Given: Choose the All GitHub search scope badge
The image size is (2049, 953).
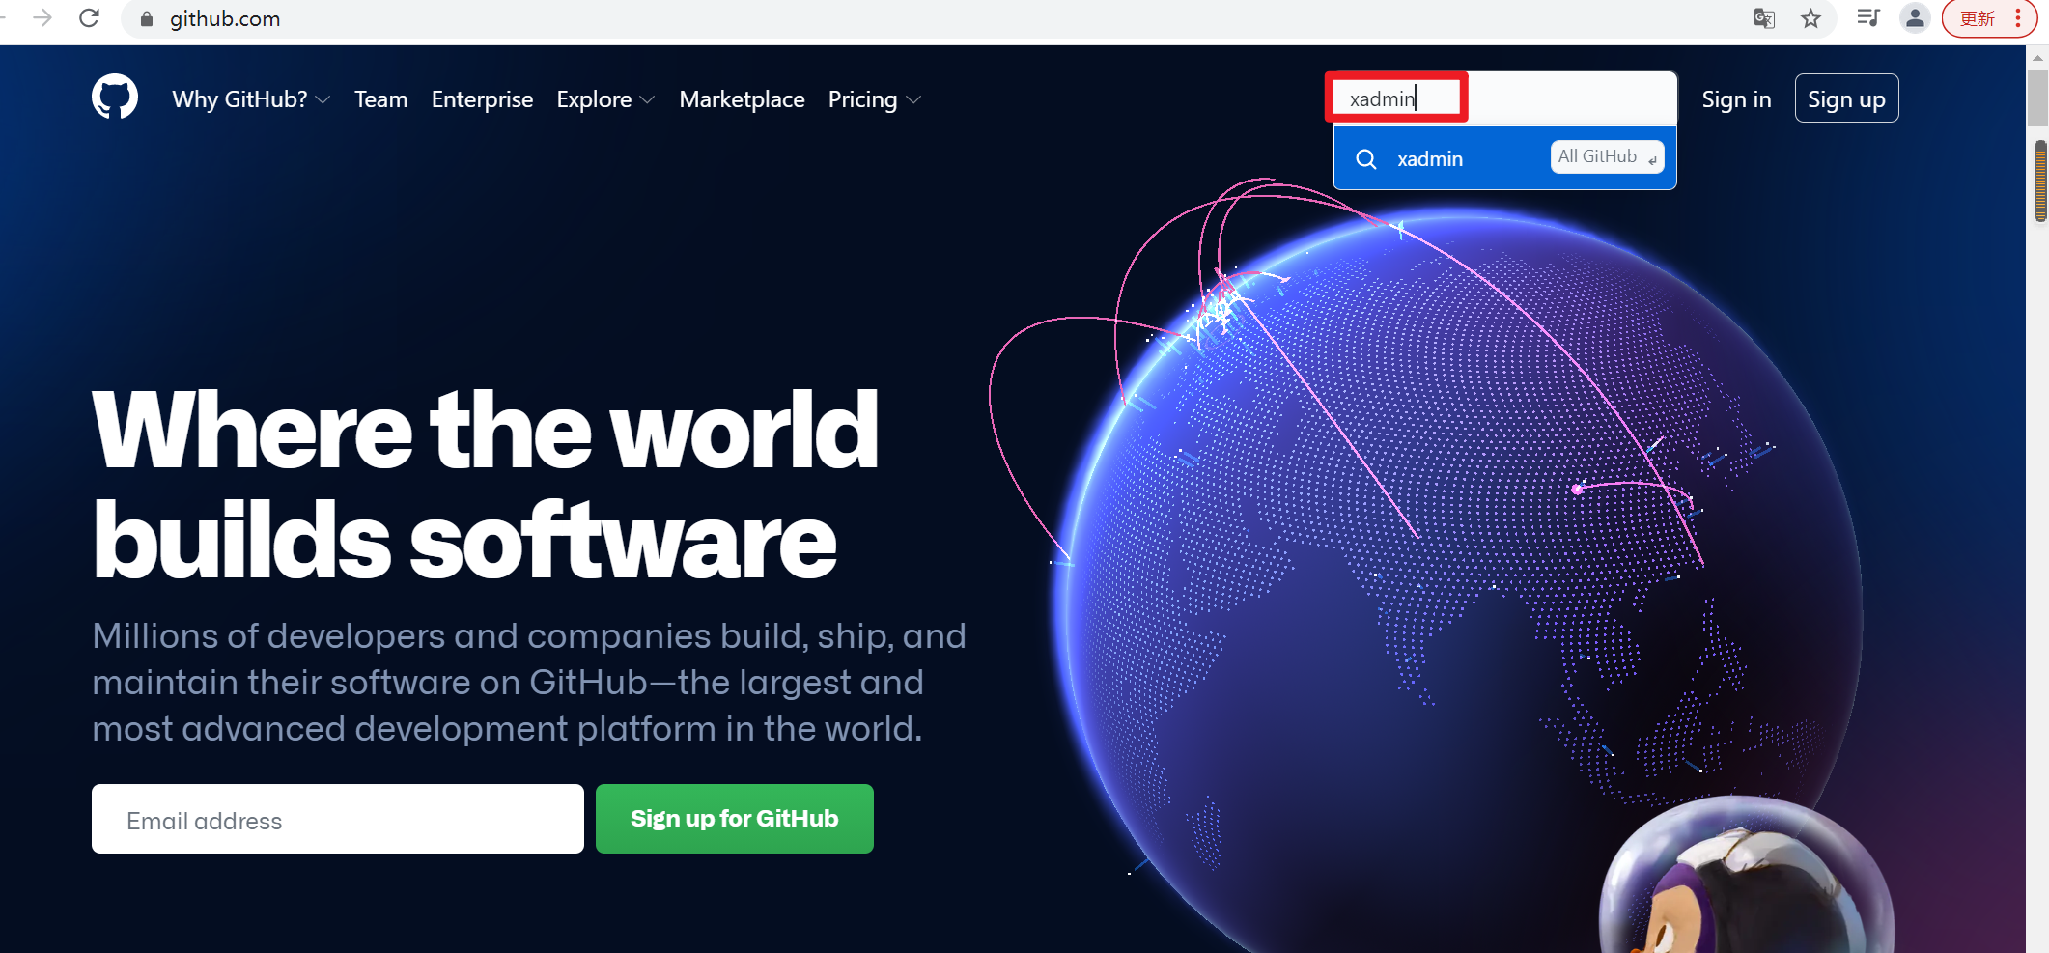Looking at the screenshot, I should click(x=1607, y=156).
